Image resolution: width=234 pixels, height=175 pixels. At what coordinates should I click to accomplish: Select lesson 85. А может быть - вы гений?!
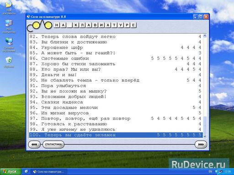(116, 53)
